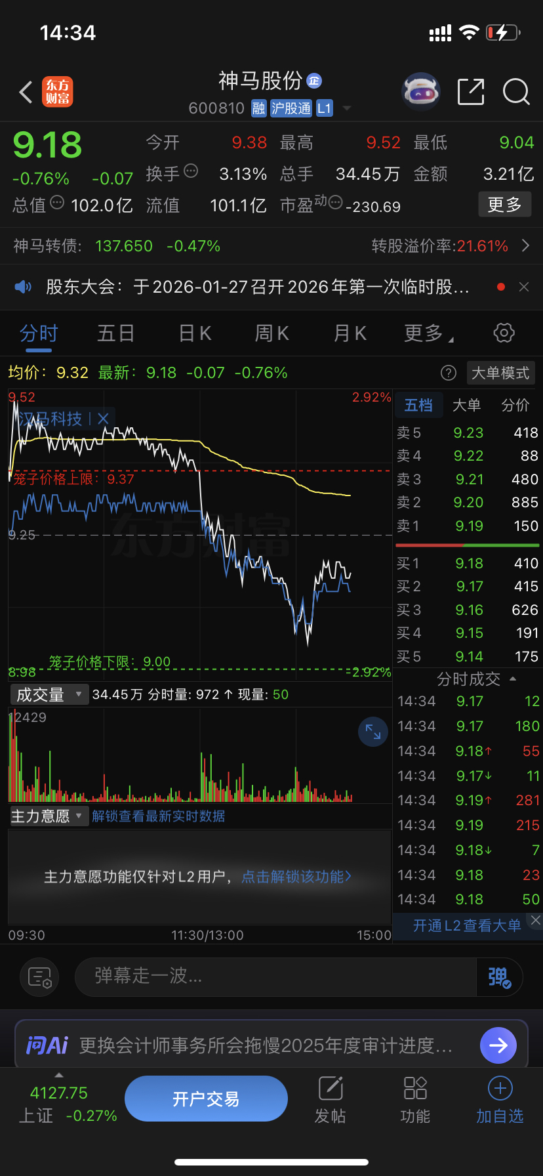Screen dimensions: 543x1176
Task: Tap the 买5 9.14 order row
Action: pyautogui.click(x=467, y=656)
